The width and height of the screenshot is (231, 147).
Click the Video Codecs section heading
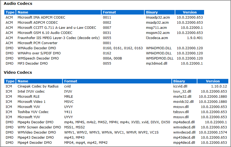tap(18, 72)
